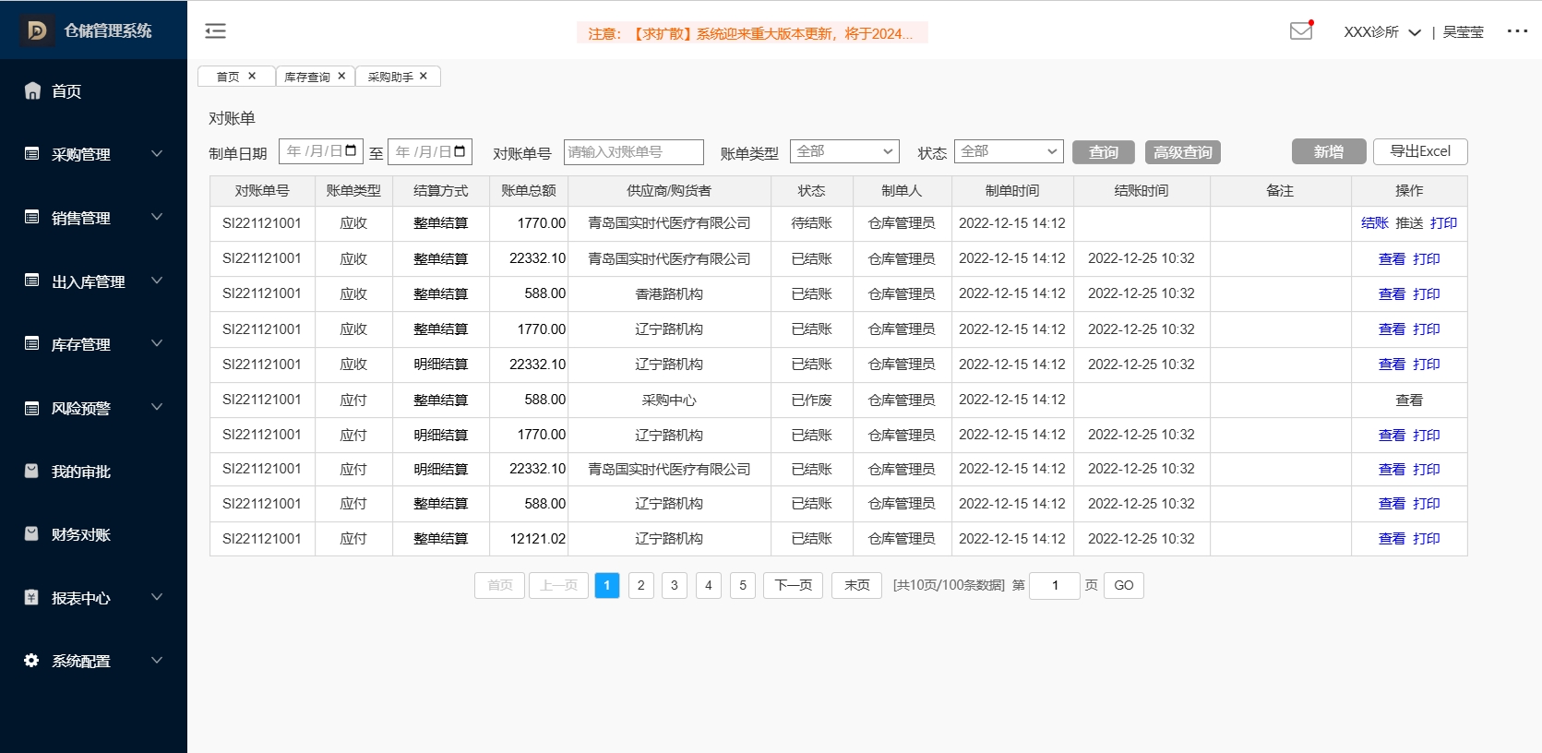The height and width of the screenshot is (753, 1542).
Task: Click the 新增 button
Action: pyautogui.click(x=1329, y=151)
